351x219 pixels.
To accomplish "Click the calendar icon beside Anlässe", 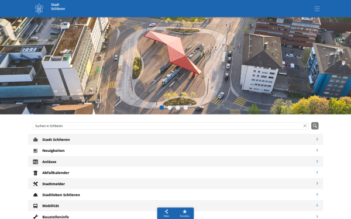I will [35, 162].
